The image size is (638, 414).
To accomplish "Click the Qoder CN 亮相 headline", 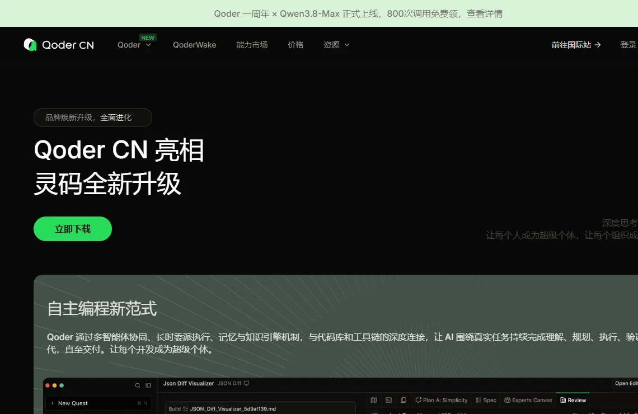I will [x=119, y=150].
